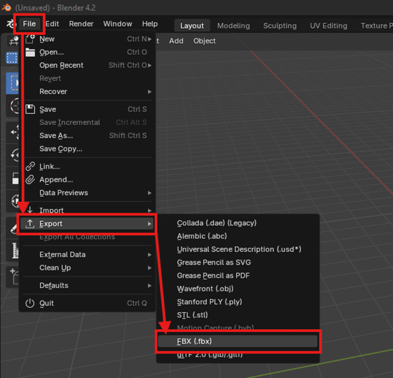Open the Render menu

(x=81, y=24)
